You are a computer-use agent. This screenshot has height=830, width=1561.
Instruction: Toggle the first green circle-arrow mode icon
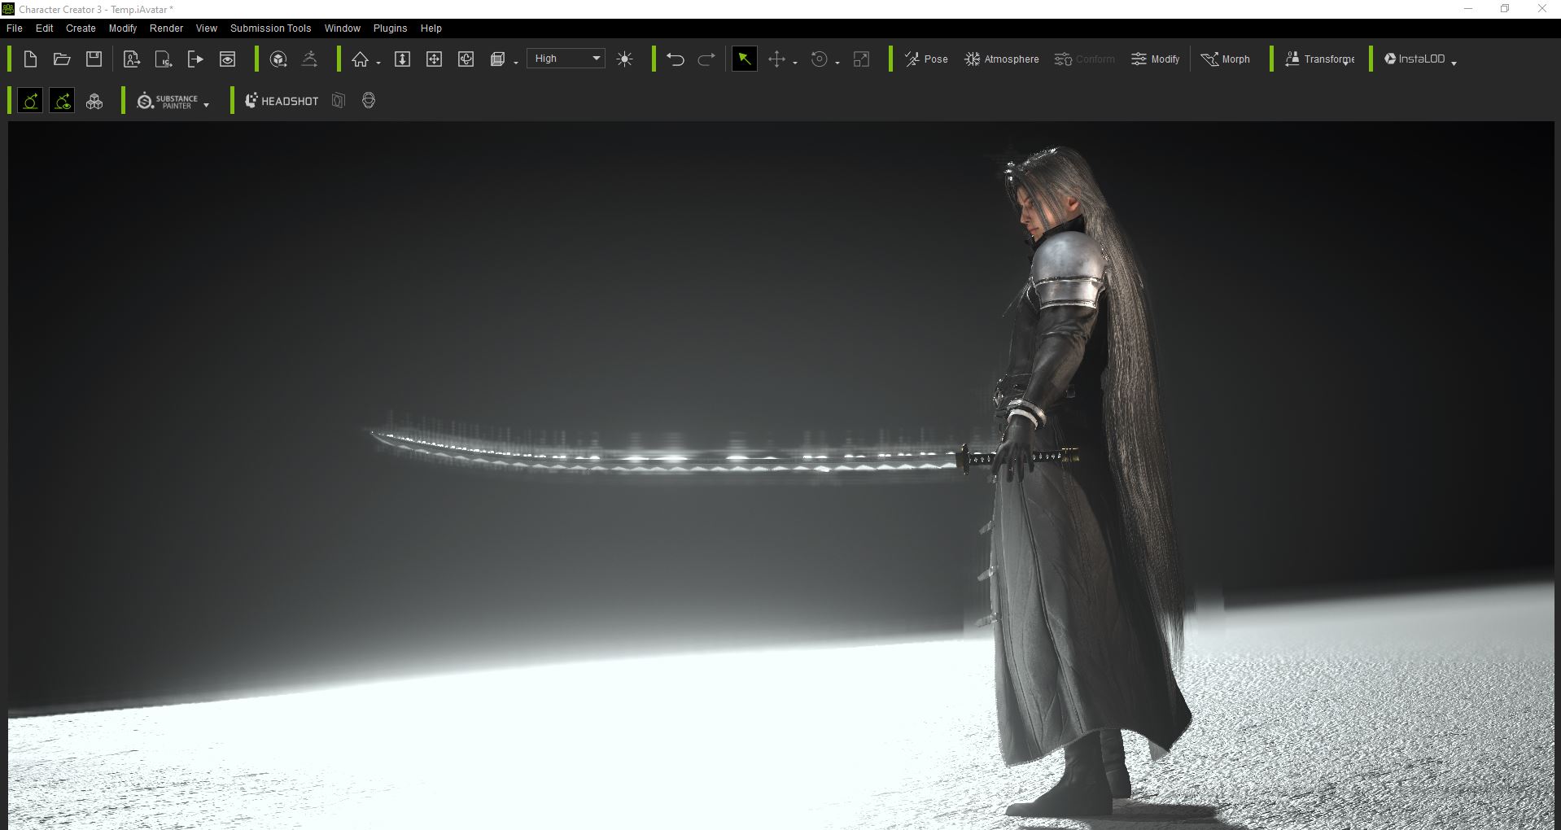(30, 101)
